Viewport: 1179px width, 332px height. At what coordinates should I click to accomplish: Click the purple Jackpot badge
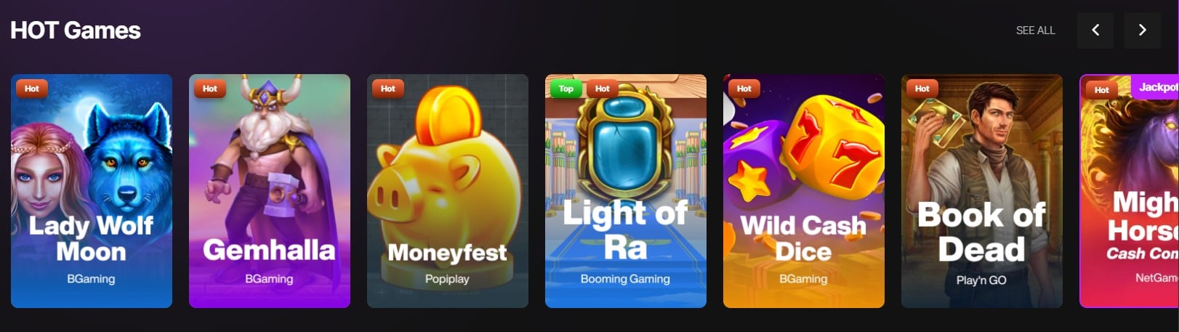tap(1156, 87)
